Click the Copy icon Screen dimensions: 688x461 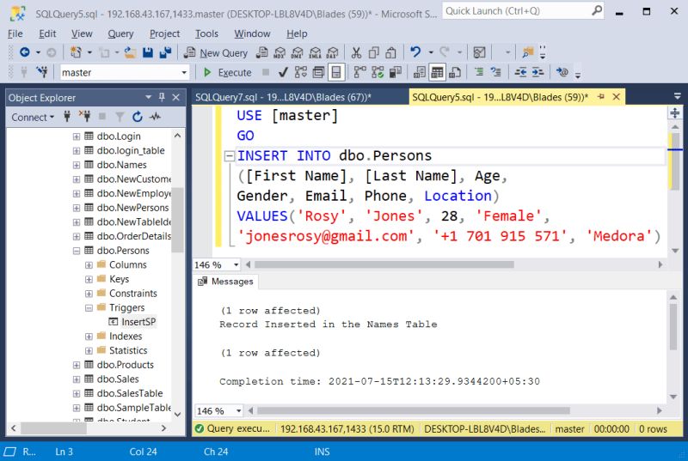(x=373, y=52)
